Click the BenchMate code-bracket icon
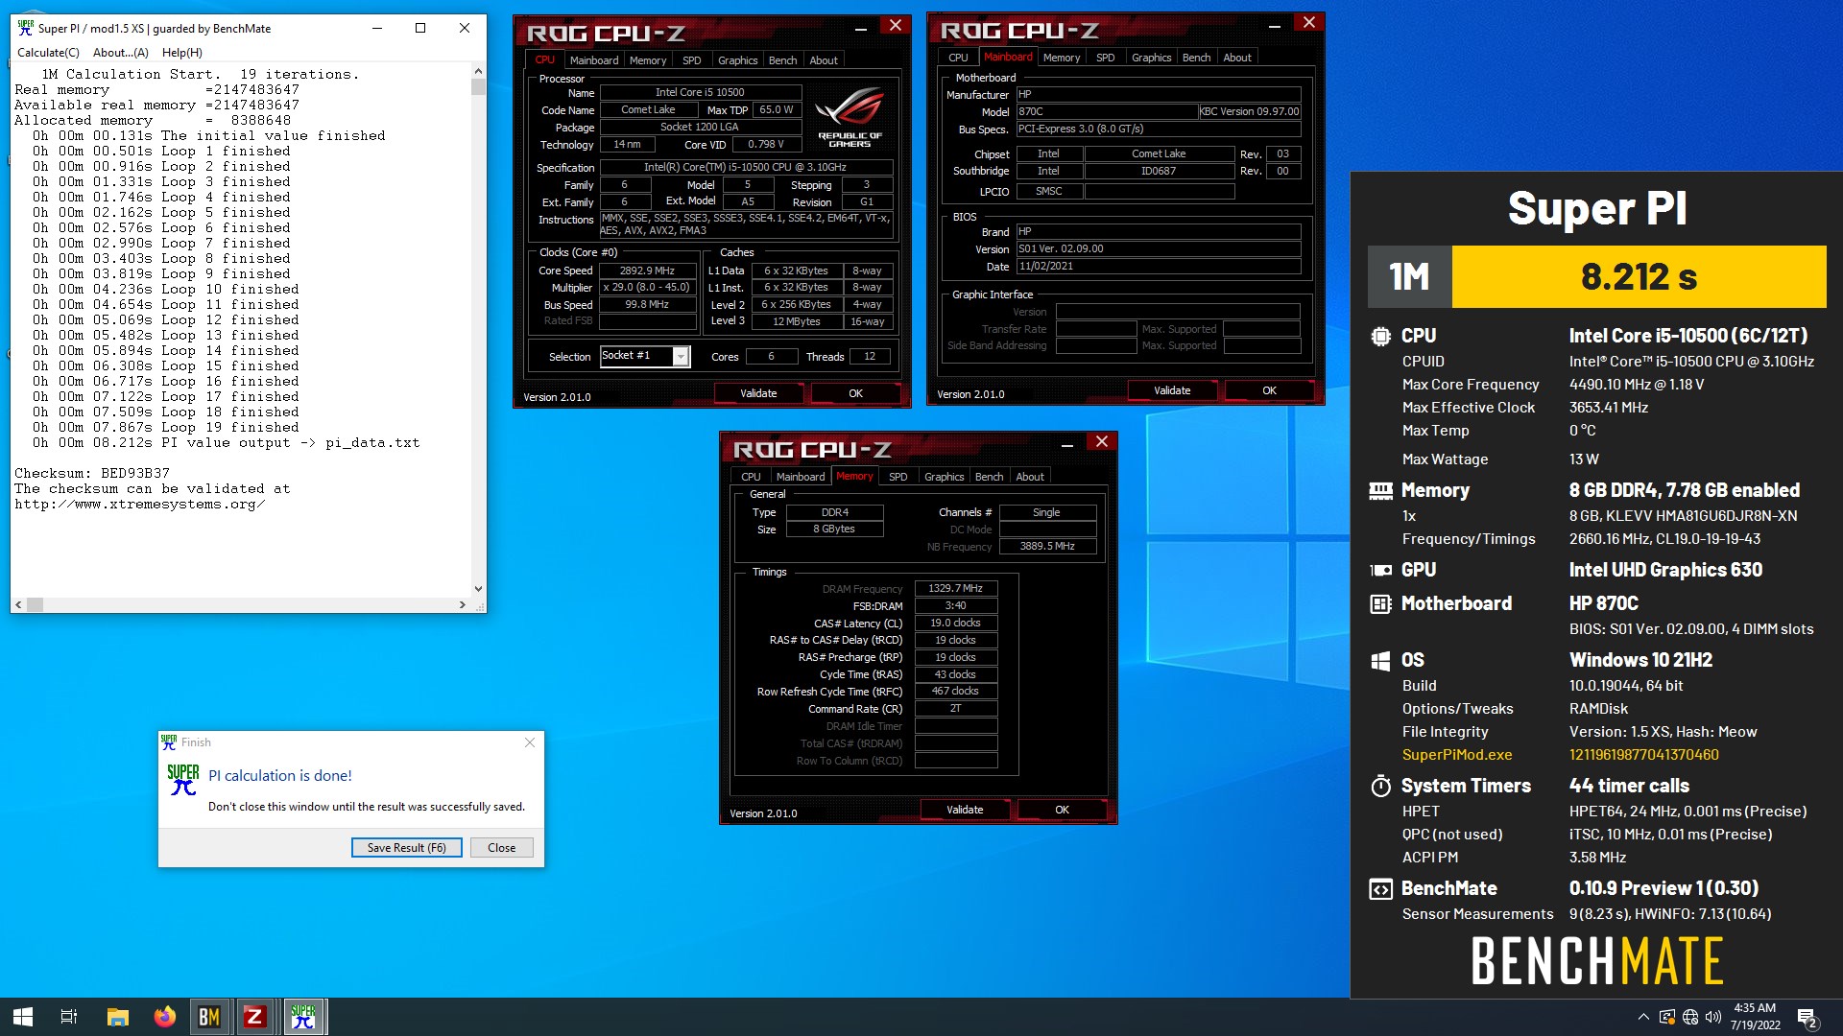This screenshot has height=1036, width=1843. coord(1380,889)
